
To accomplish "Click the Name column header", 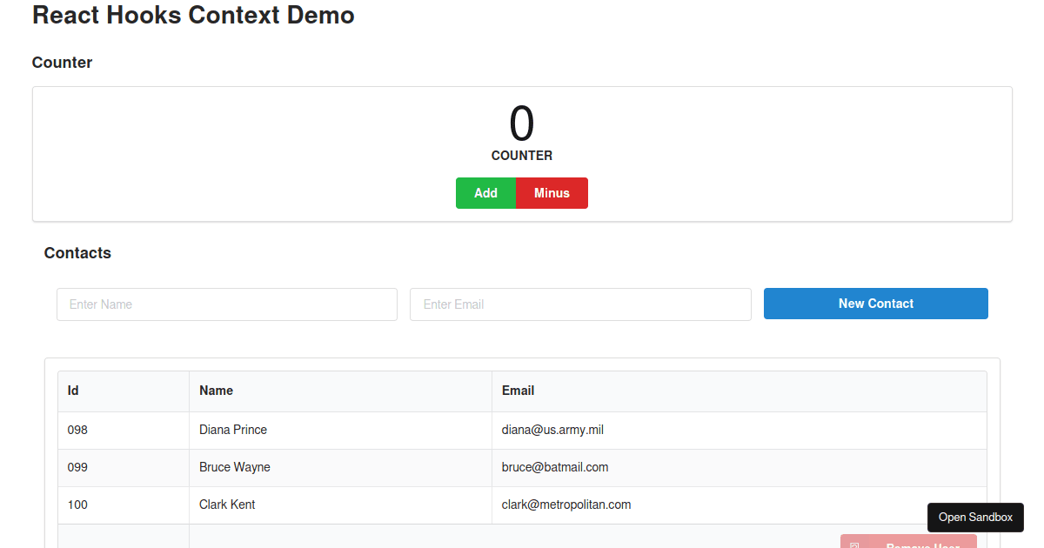I will 216,391.
